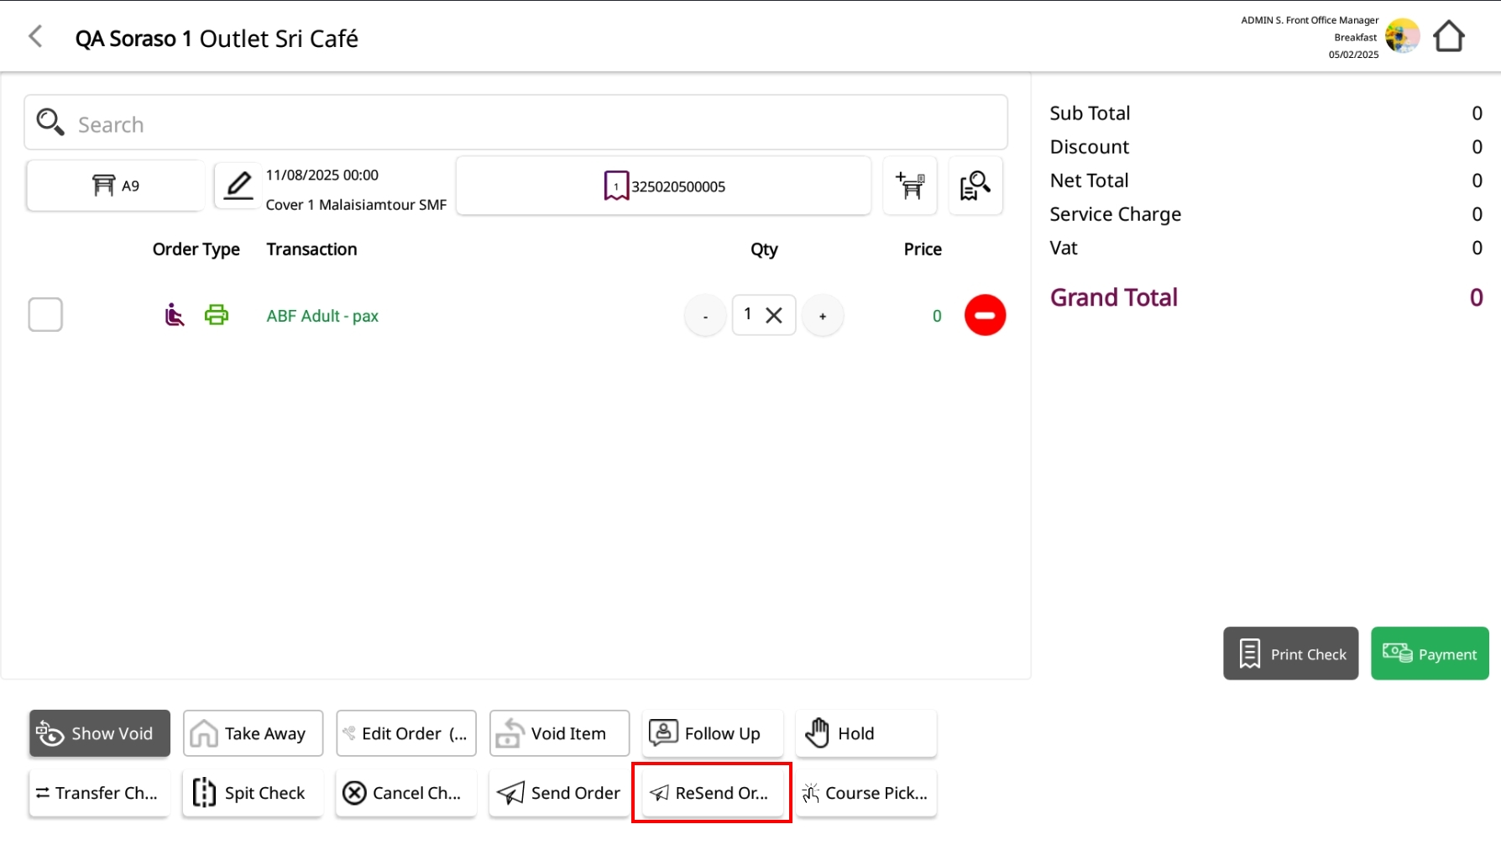Click the back arrow in header
This screenshot has height=845, width=1501.
coord(35,37)
